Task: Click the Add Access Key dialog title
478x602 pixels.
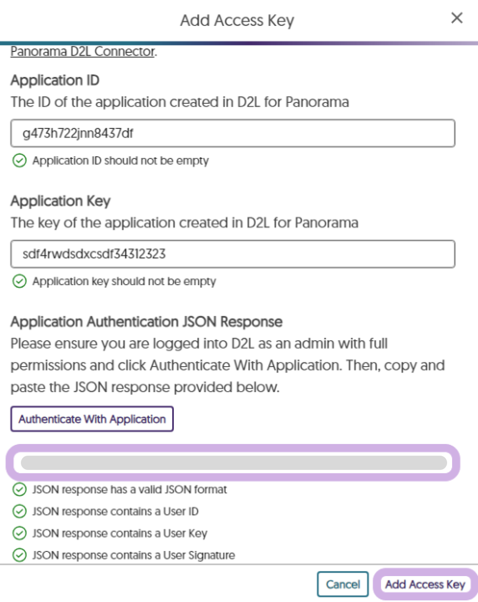Action: click(237, 20)
